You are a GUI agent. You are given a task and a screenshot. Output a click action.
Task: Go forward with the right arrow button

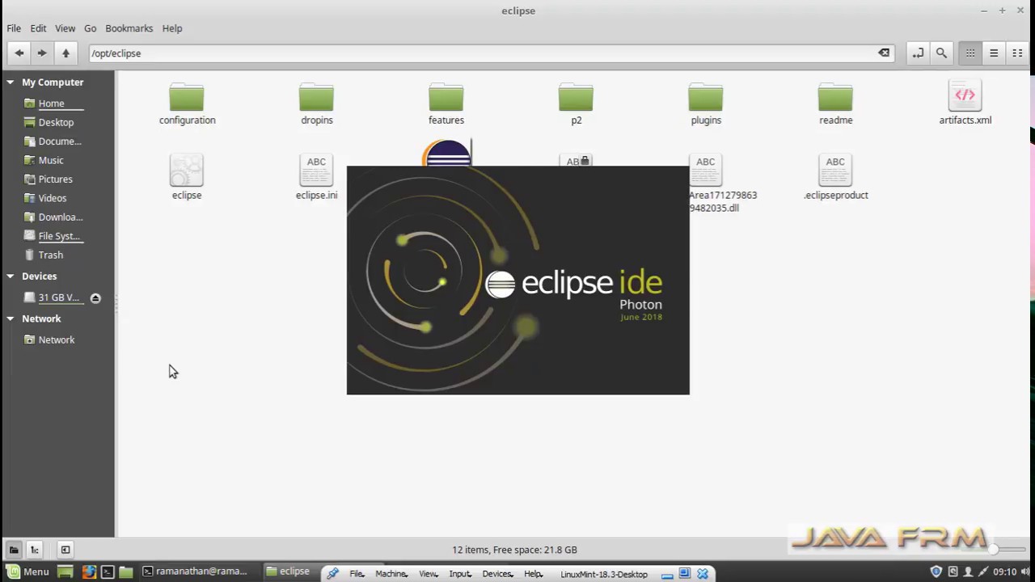[x=42, y=53]
